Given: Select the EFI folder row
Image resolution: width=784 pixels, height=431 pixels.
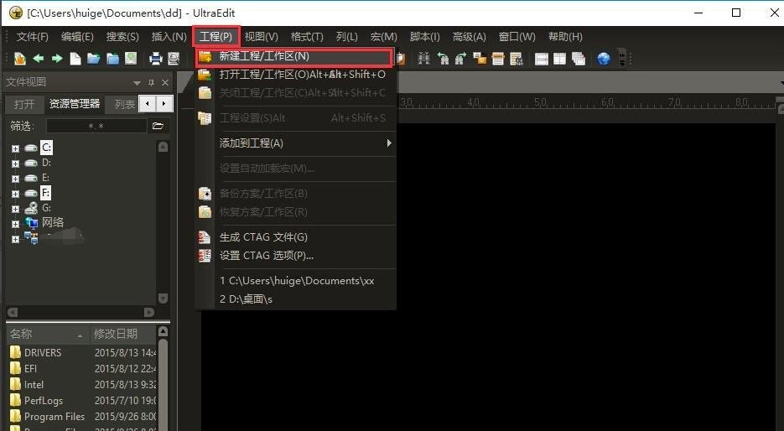Looking at the screenshot, I should (82, 368).
